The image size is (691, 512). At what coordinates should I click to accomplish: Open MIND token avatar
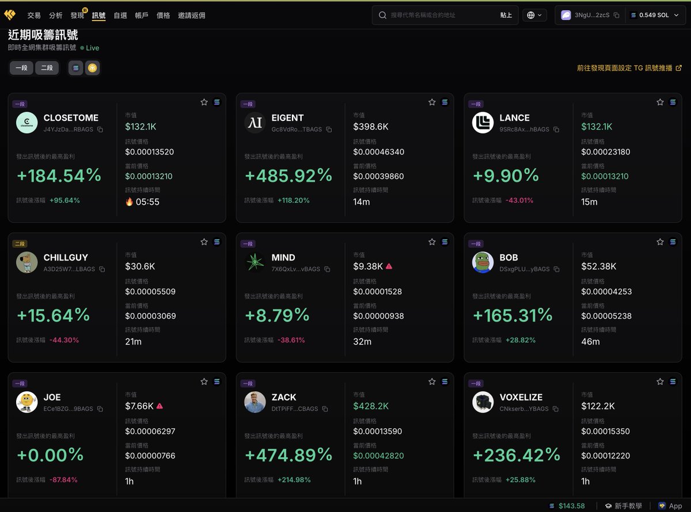[255, 262]
